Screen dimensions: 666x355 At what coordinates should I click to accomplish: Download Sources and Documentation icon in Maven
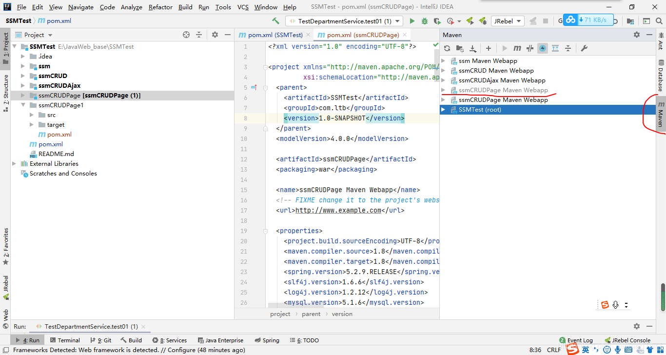tap(472, 48)
